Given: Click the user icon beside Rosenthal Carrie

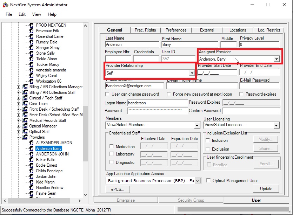Looking at the screenshot, I should (32, 36).
